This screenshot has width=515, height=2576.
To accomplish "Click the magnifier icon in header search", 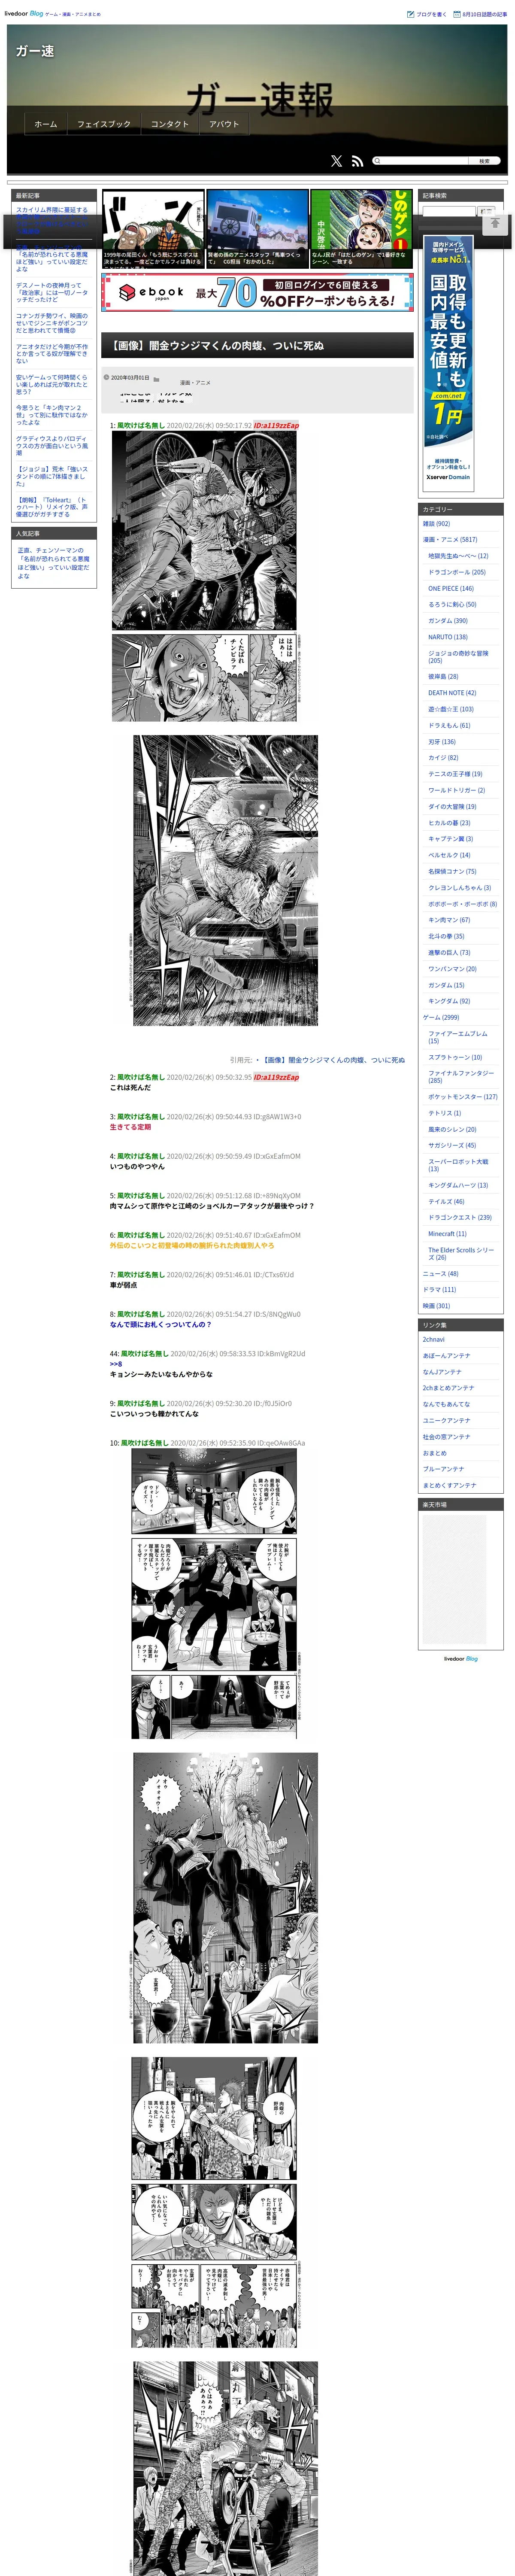I will (377, 161).
